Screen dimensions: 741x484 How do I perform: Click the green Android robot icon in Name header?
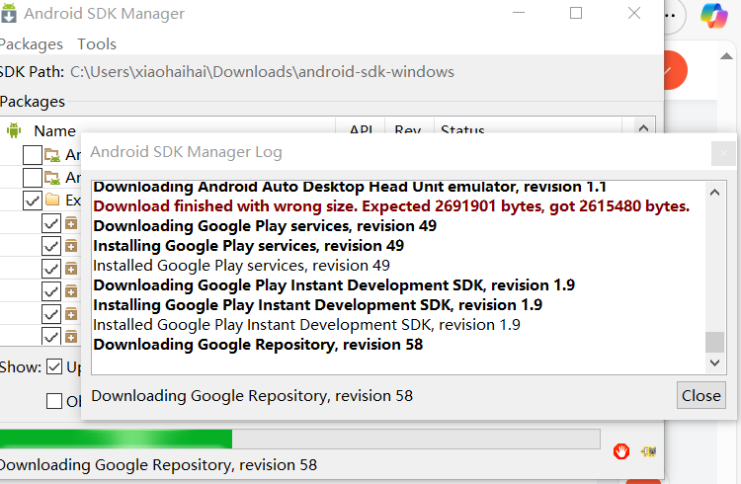tap(14, 130)
